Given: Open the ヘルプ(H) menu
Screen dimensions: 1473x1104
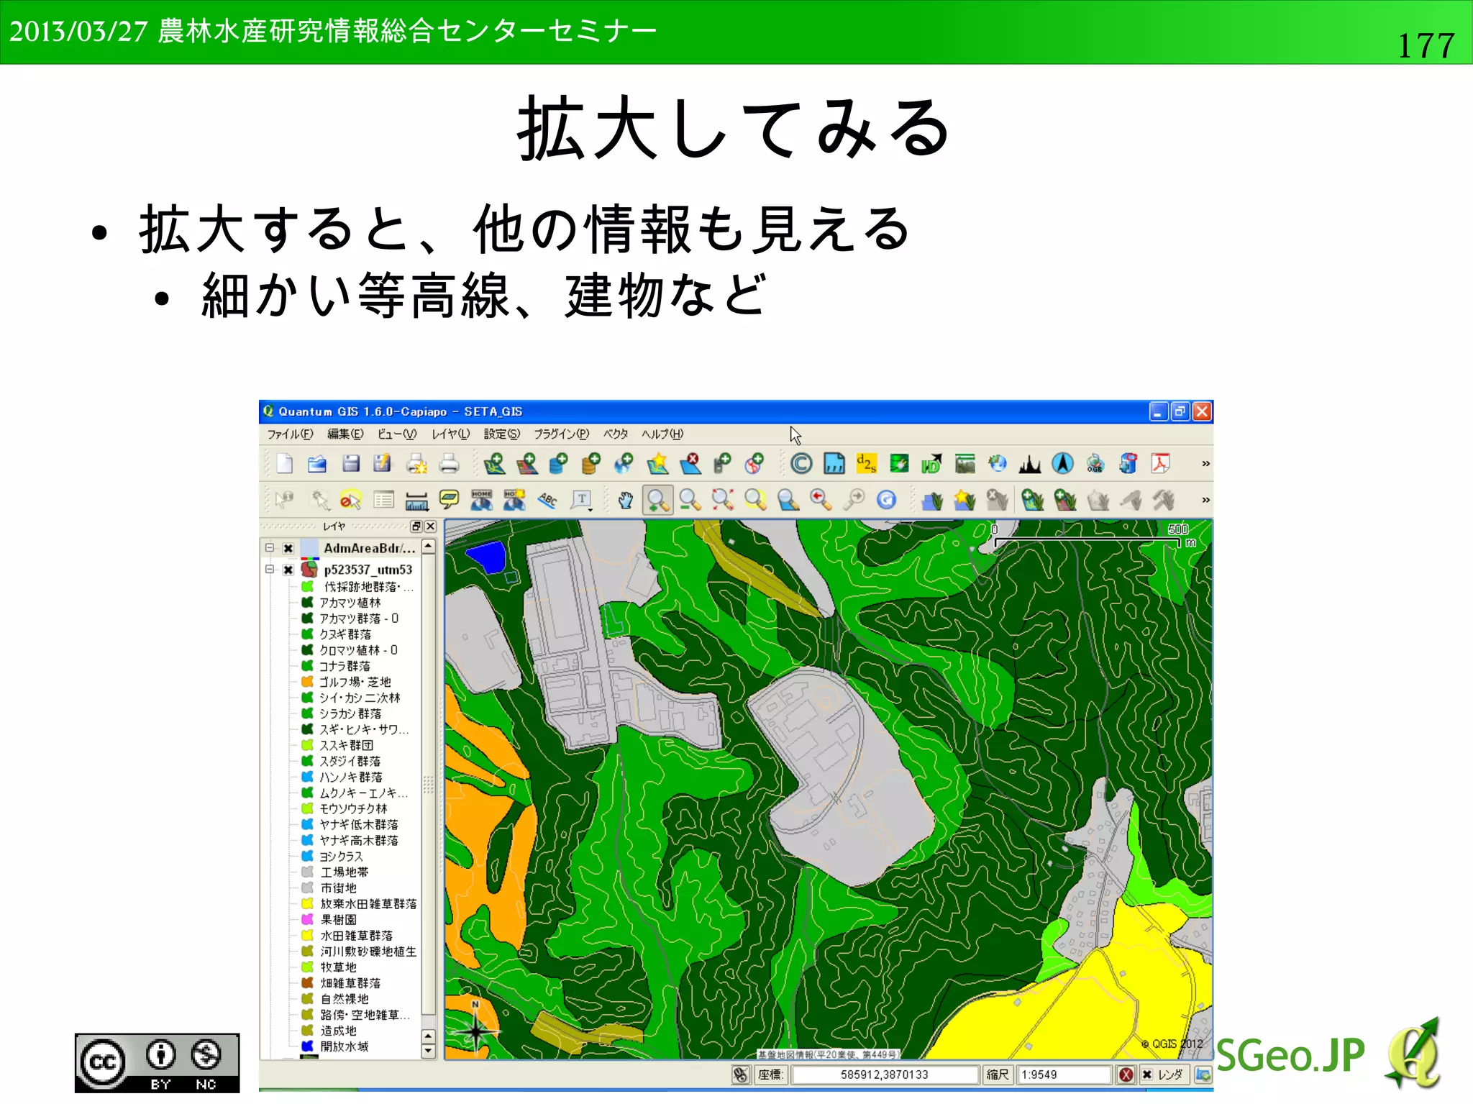Looking at the screenshot, I should [x=662, y=434].
